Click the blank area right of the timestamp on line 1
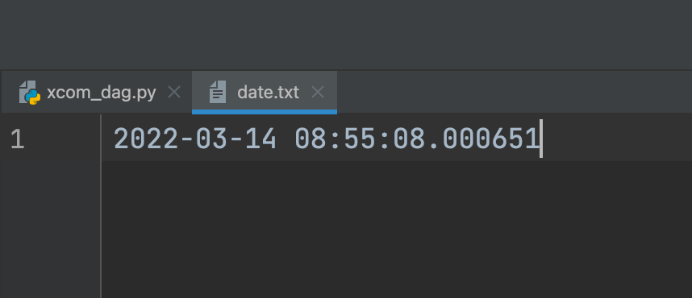The image size is (692, 298). (x=617, y=139)
